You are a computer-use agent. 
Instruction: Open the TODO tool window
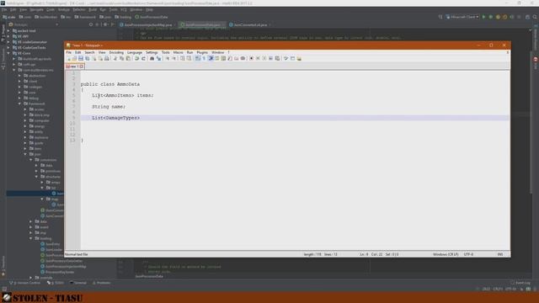coord(56,283)
